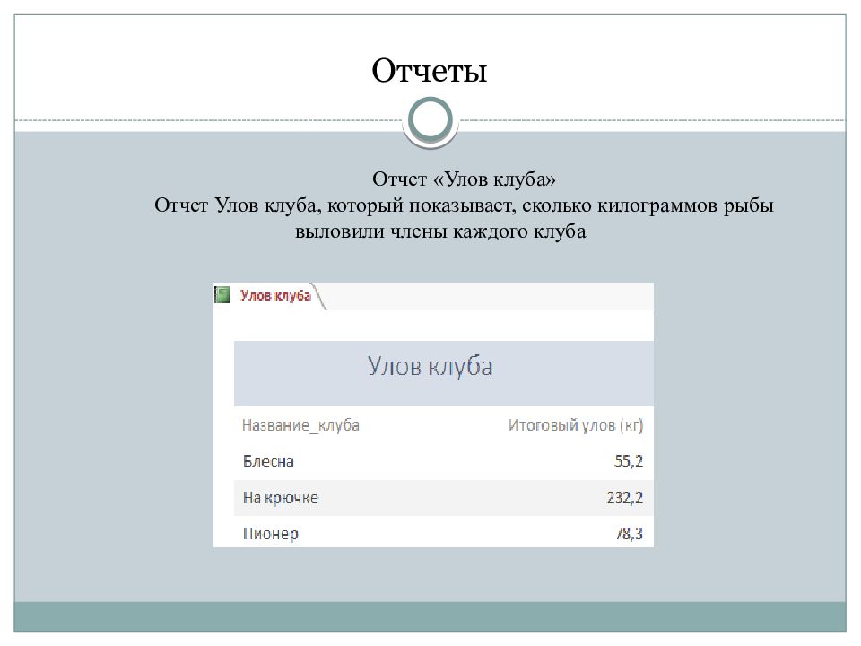Click the line выловили члены каждого клуба
Image resolution: width=861 pixels, height=646 pixels.
[440, 231]
